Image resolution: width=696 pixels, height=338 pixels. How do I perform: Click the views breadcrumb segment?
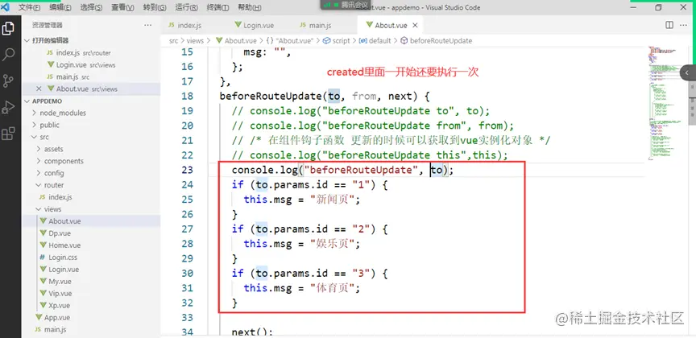click(195, 40)
